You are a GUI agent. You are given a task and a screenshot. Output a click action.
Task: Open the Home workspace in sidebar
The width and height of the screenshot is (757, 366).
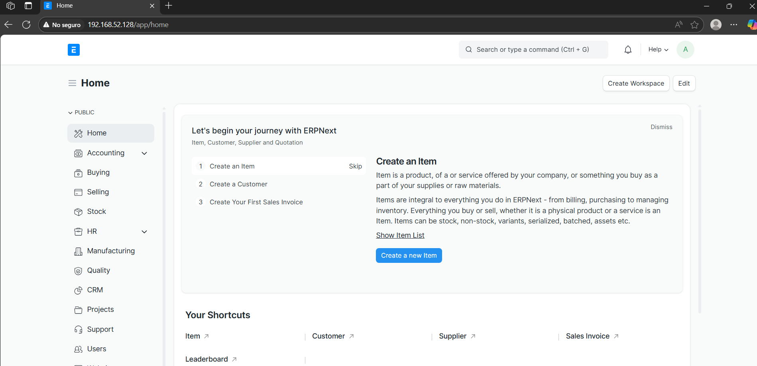coord(111,133)
